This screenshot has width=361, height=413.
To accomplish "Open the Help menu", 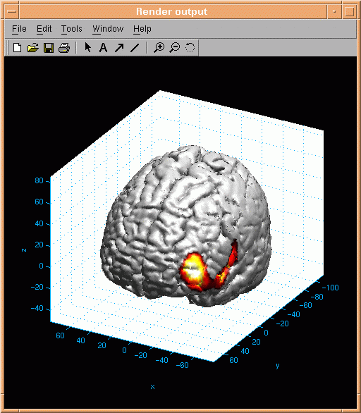I will pos(142,29).
